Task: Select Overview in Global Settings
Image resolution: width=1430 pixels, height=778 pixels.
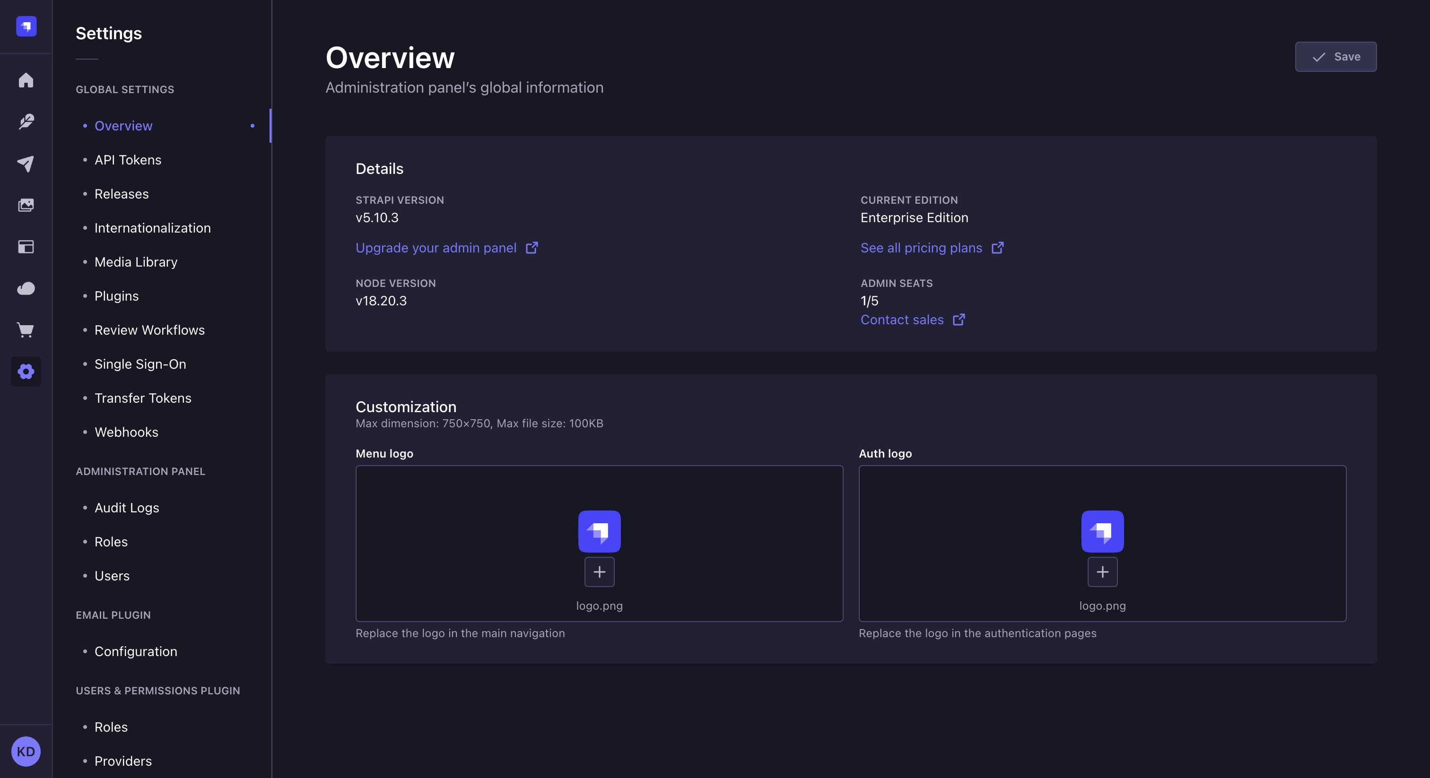Action: [x=123, y=126]
